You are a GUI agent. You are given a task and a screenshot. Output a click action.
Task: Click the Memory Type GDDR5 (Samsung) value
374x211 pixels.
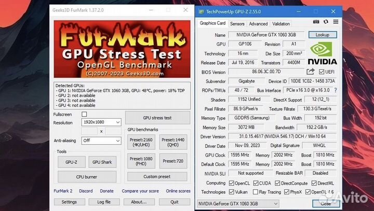[x=251, y=118]
